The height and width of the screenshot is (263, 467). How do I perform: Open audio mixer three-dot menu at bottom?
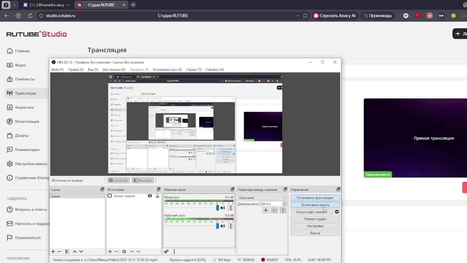click(174, 251)
